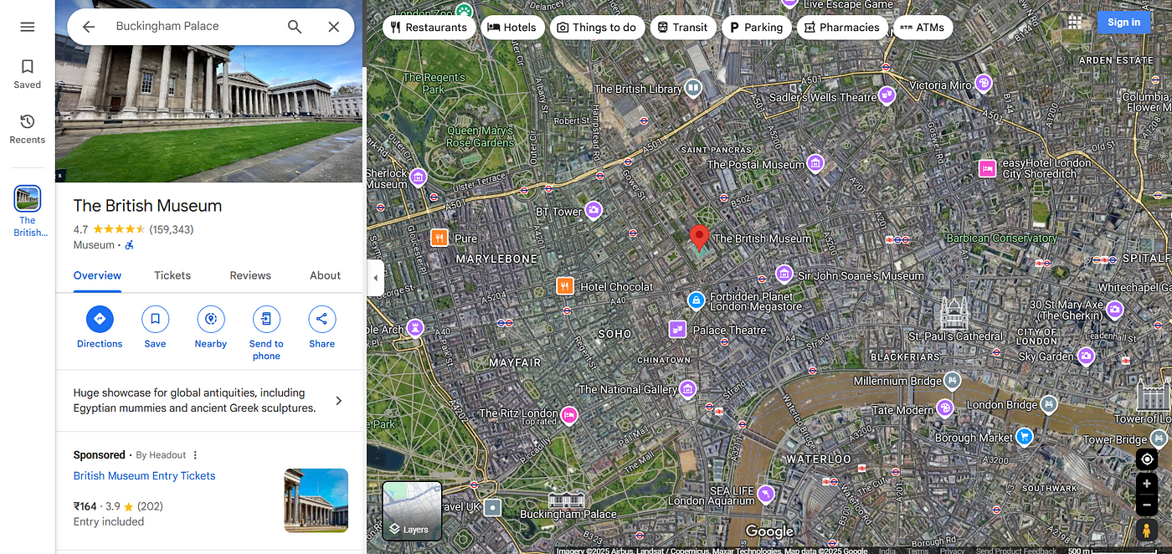Zoom out with the minus button
Image resolution: width=1172 pixels, height=554 pixels.
1147,505
